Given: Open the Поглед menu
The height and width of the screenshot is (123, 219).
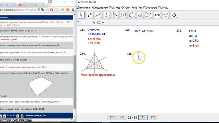Looking at the screenshot, I should tap(115, 8).
